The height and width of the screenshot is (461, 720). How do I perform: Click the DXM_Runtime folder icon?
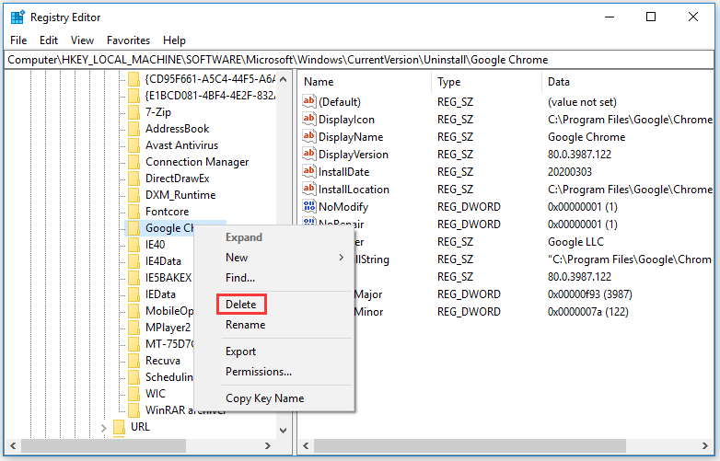point(134,195)
